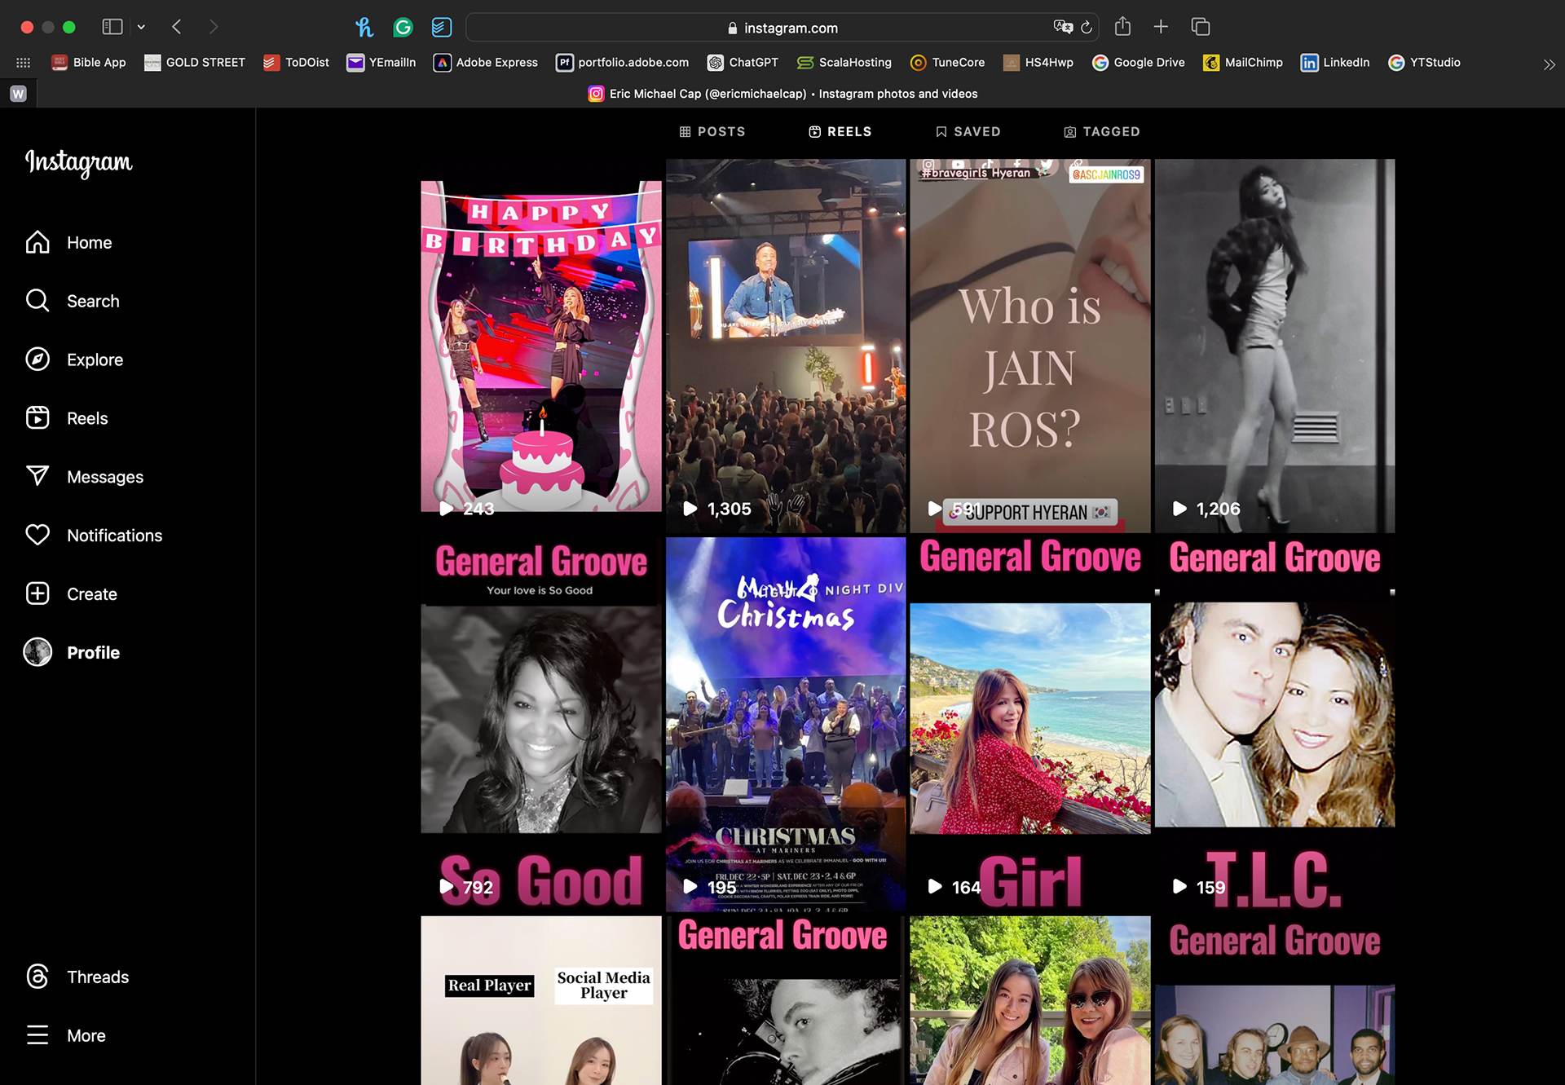Expand the sidebar dropdown chevron
The height and width of the screenshot is (1085, 1565).
[141, 27]
